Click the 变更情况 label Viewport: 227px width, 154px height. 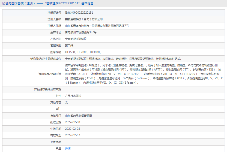pos(56,142)
